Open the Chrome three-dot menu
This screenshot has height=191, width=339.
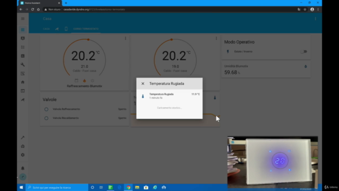[318, 10]
